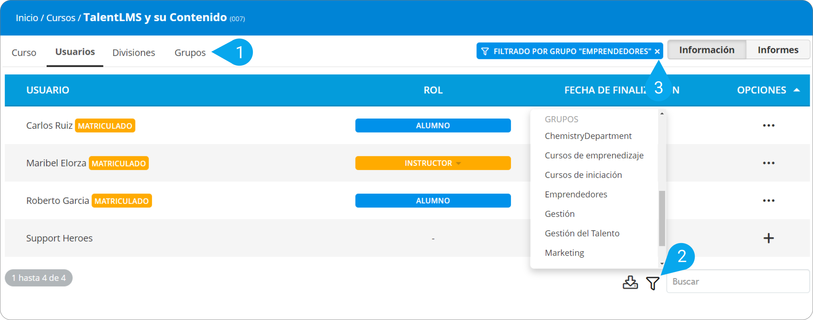813x320 pixels.
Task: Click the Grupos dropdown heading
Action: [562, 119]
